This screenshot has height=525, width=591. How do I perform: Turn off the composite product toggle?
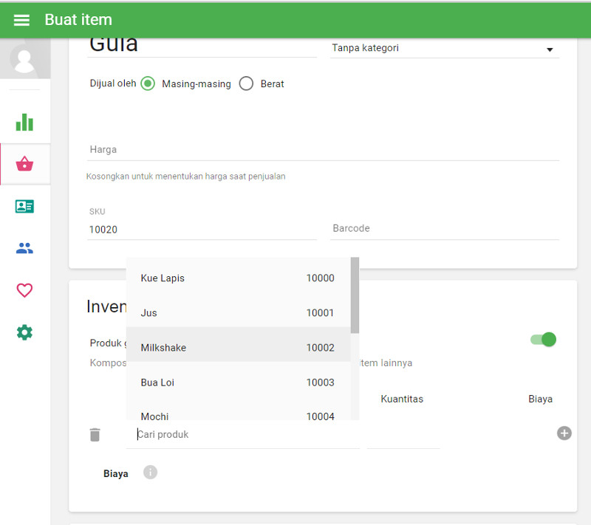[x=543, y=340]
